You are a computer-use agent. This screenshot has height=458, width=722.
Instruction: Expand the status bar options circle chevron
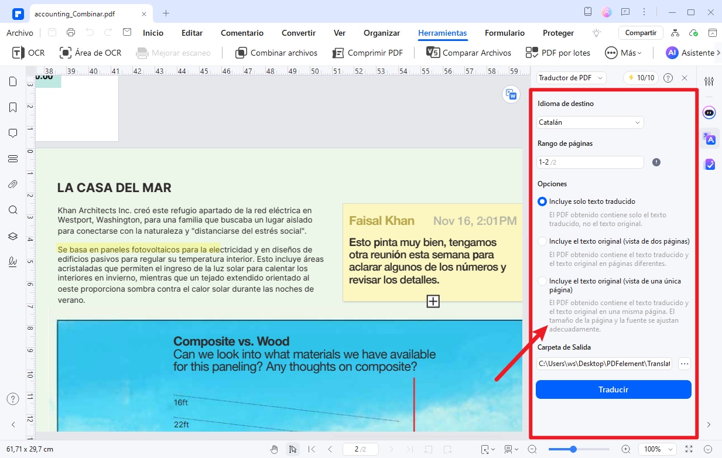pos(708,449)
